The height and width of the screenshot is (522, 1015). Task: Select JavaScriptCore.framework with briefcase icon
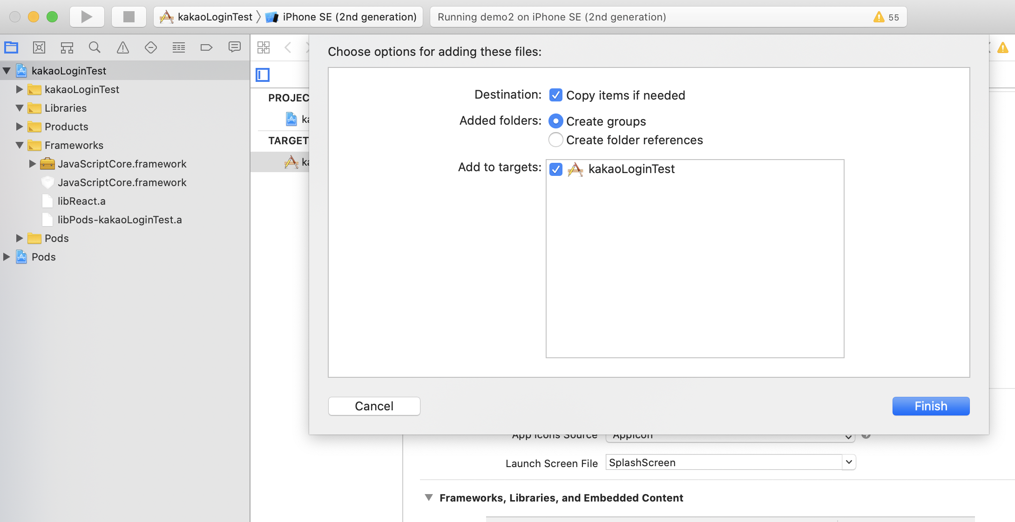click(x=125, y=164)
